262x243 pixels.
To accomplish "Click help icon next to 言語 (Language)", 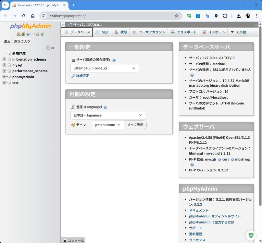I will [x=105, y=107].
